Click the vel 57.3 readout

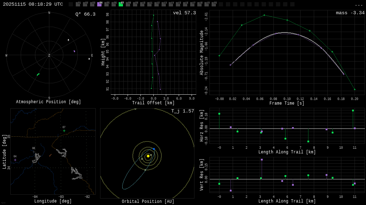coord(184,13)
